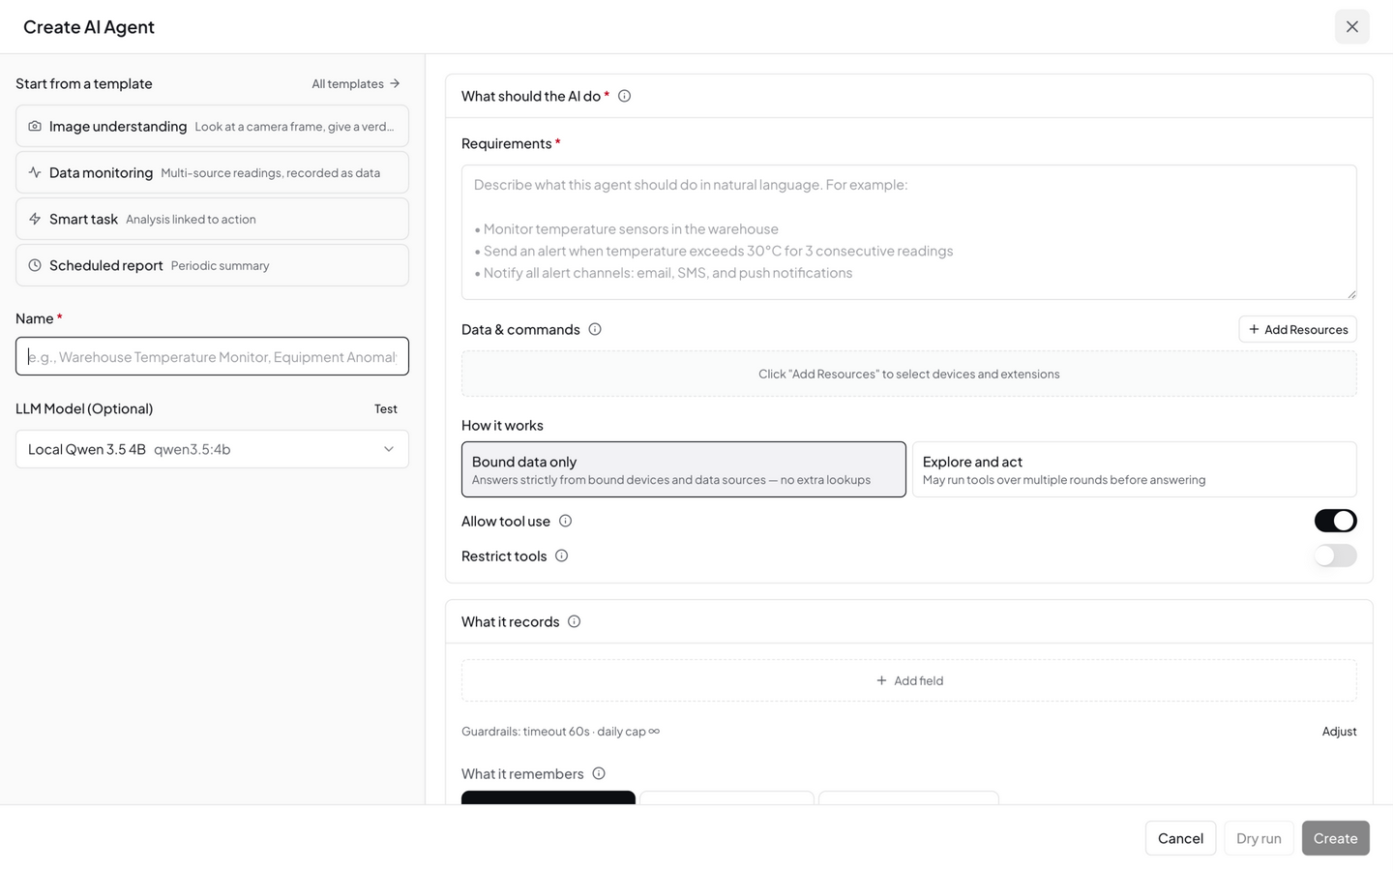Click the Cancel button
This screenshot has width=1393, height=871.
point(1180,838)
